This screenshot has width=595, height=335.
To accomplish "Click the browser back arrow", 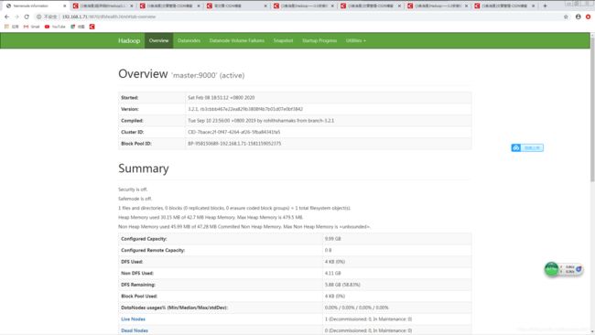I will coord(6,16).
